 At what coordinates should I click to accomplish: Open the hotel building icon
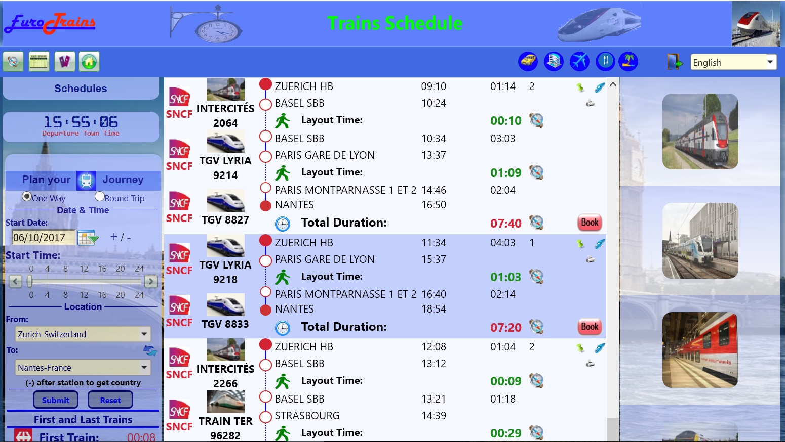tap(554, 61)
